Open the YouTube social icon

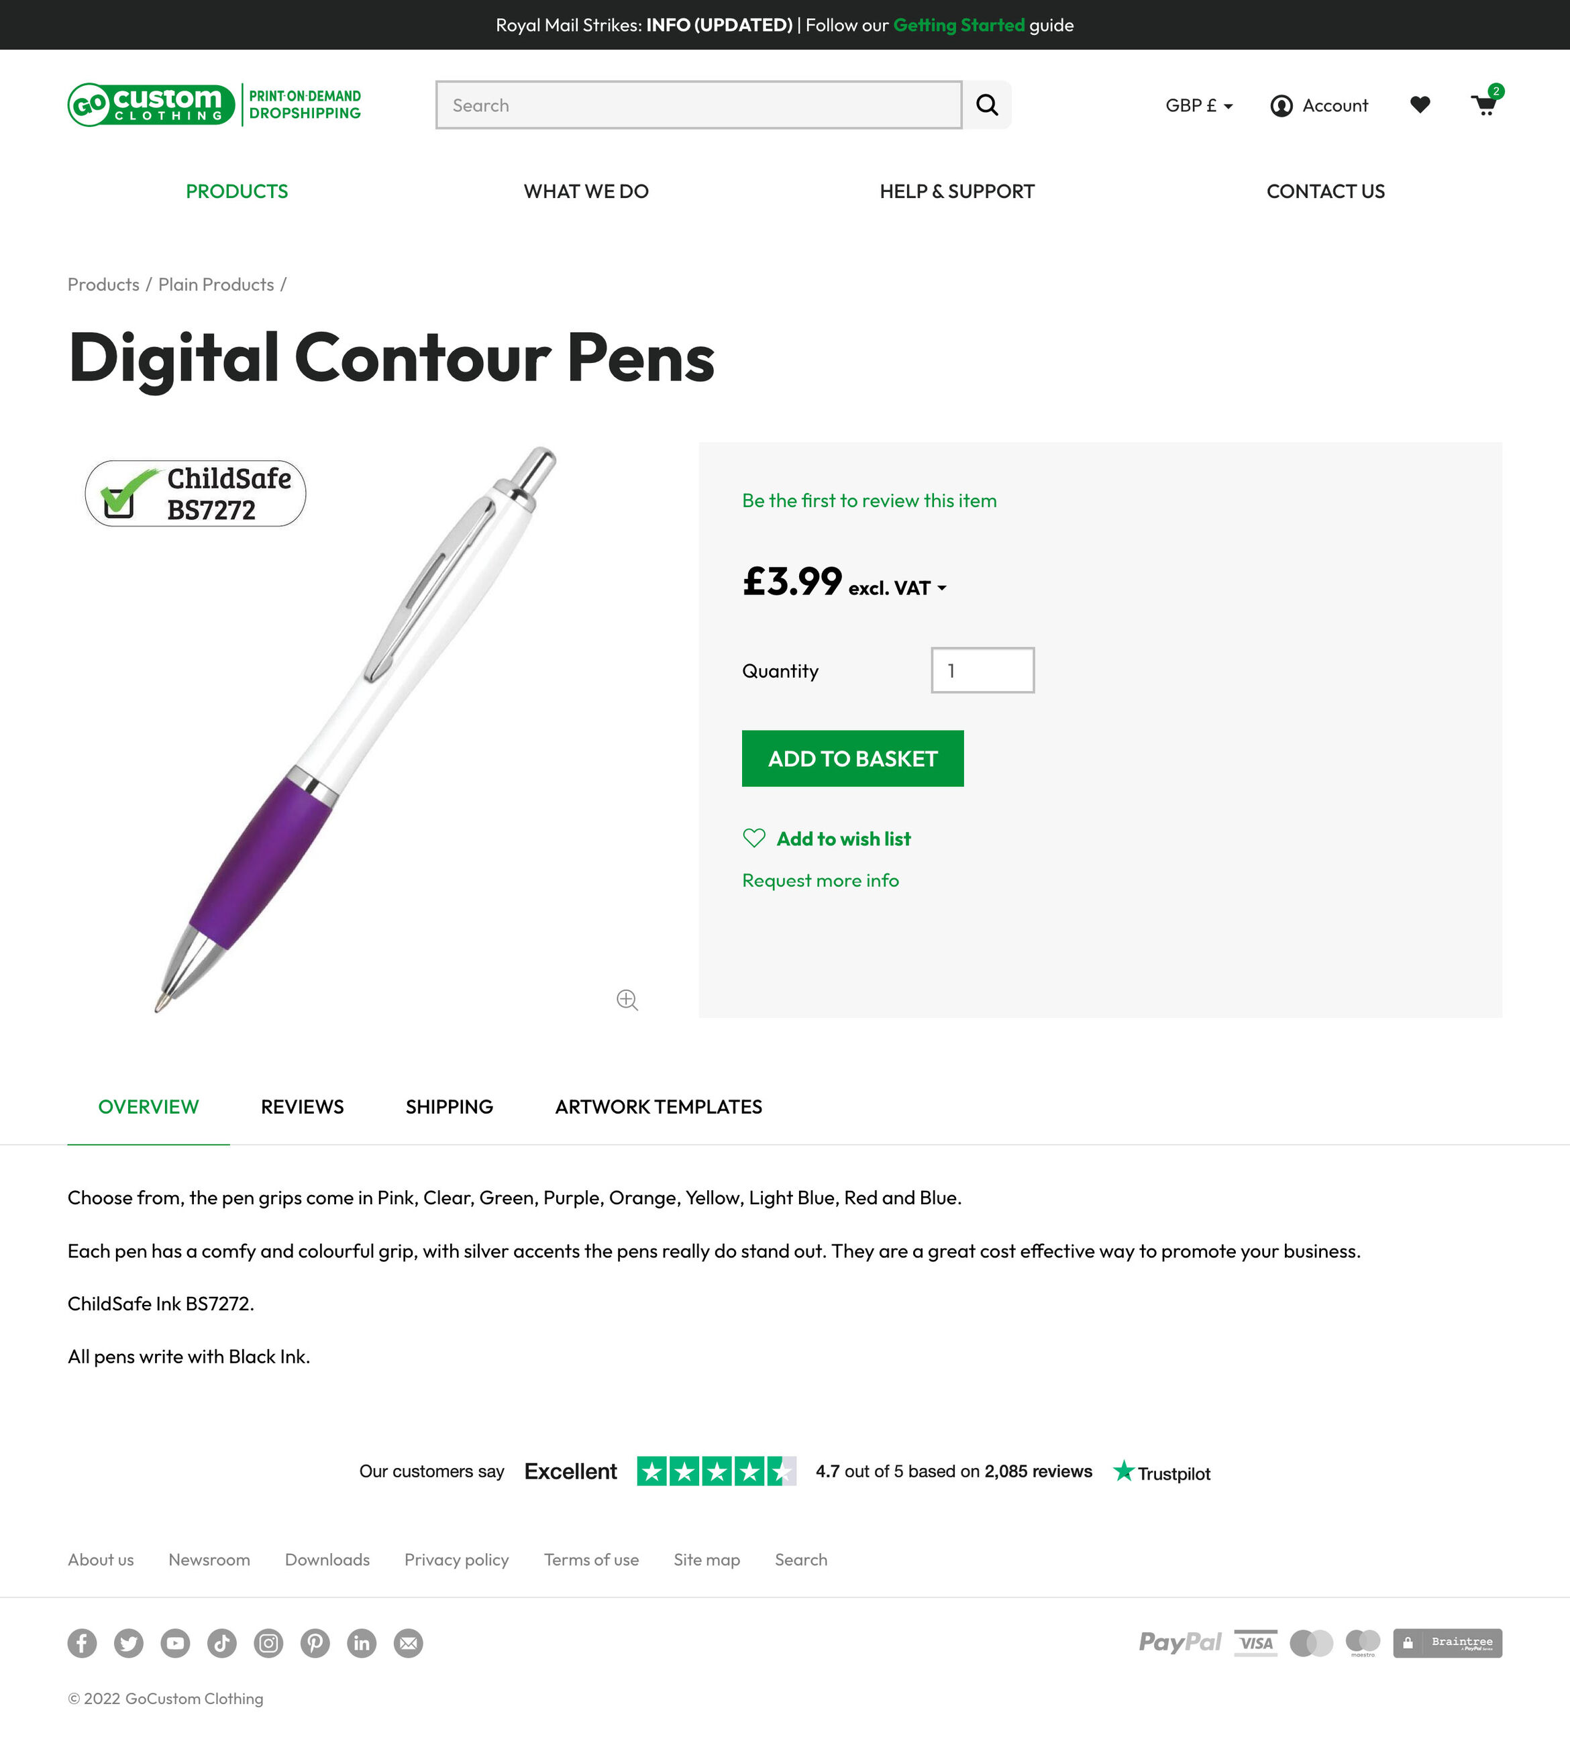click(175, 1643)
